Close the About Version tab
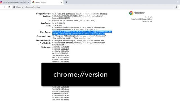The height and width of the screenshot is (101, 180). click(x=61, y=2)
